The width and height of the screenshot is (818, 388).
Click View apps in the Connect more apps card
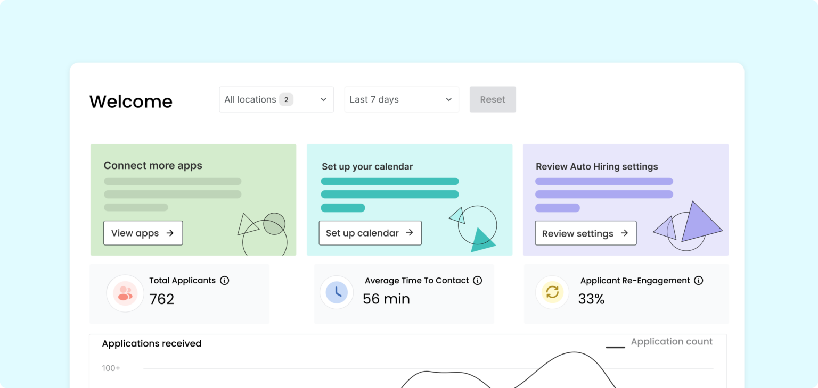(x=143, y=233)
